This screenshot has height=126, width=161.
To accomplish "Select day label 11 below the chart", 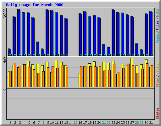I will 57,123.
